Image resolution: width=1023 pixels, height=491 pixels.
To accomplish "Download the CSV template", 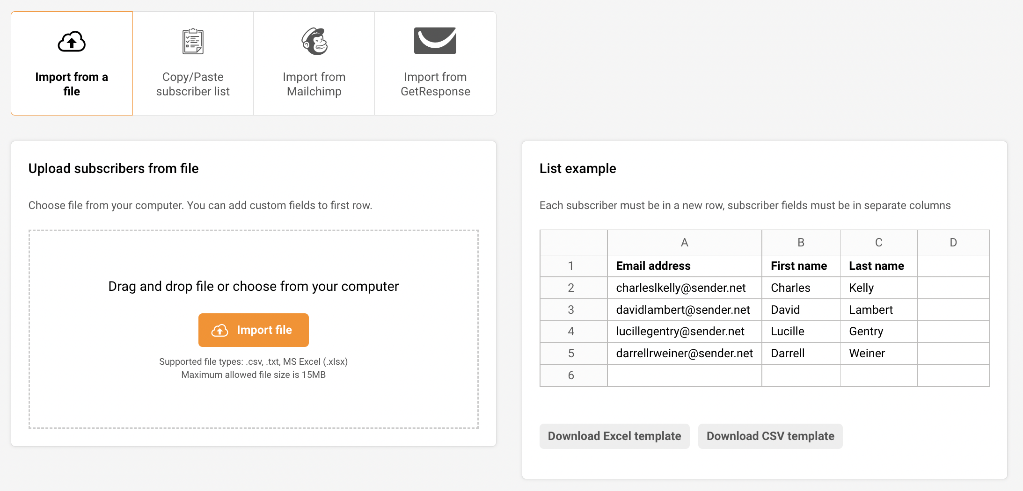I will click(770, 436).
